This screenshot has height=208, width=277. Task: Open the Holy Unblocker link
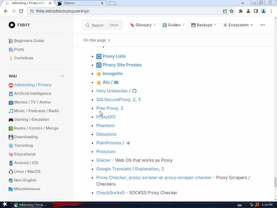(x=112, y=91)
